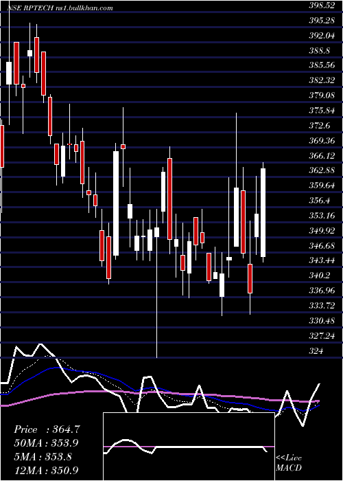Viewport: 343px width, 481px height.
Task: Click the <<Live MACD label
Action: (x=289, y=462)
